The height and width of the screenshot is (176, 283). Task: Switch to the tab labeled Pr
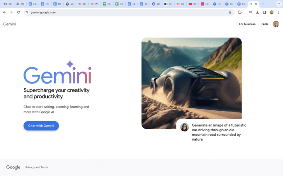(217, 4)
